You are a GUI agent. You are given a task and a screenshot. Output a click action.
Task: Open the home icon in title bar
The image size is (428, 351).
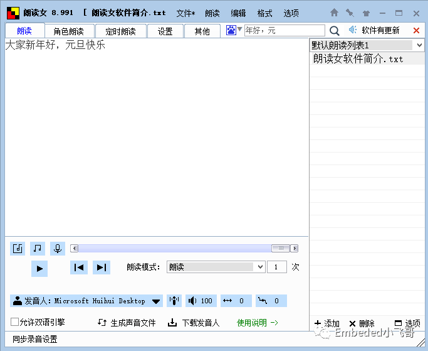(x=334, y=13)
